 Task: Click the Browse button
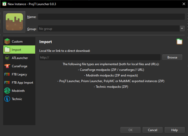[x=172, y=57]
